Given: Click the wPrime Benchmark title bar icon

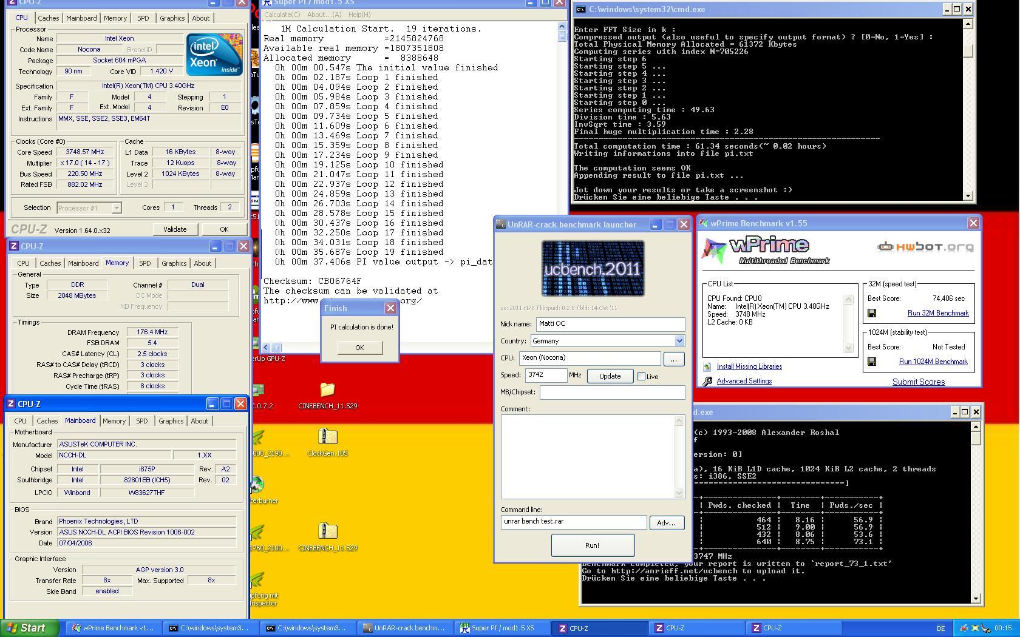Looking at the screenshot, I should (x=704, y=223).
